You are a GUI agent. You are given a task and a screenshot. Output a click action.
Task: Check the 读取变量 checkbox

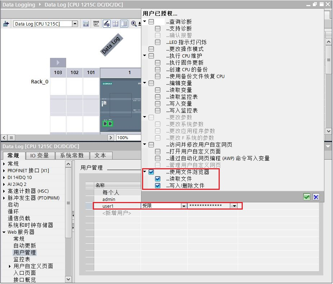pyautogui.click(x=158, y=90)
